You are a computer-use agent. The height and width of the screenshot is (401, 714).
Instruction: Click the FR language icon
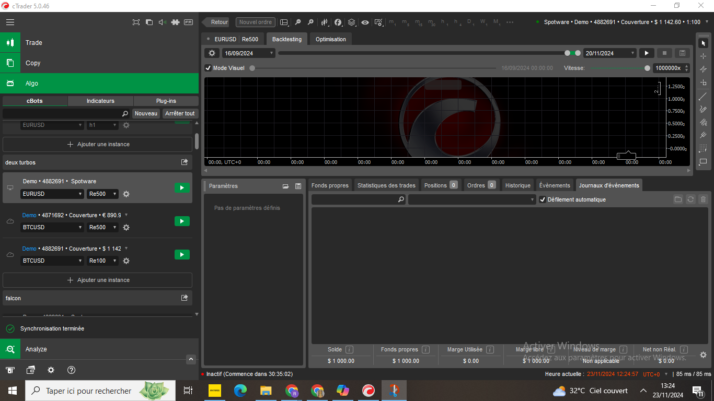click(x=188, y=22)
